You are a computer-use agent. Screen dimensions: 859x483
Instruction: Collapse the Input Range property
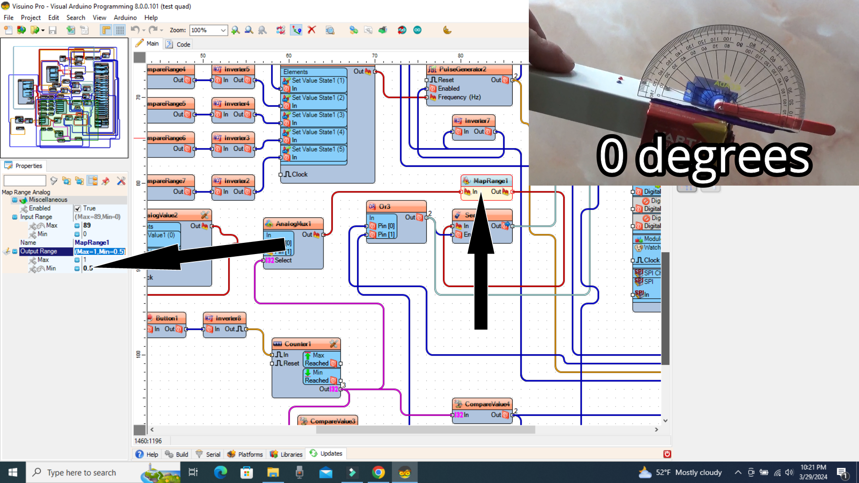coord(15,217)
